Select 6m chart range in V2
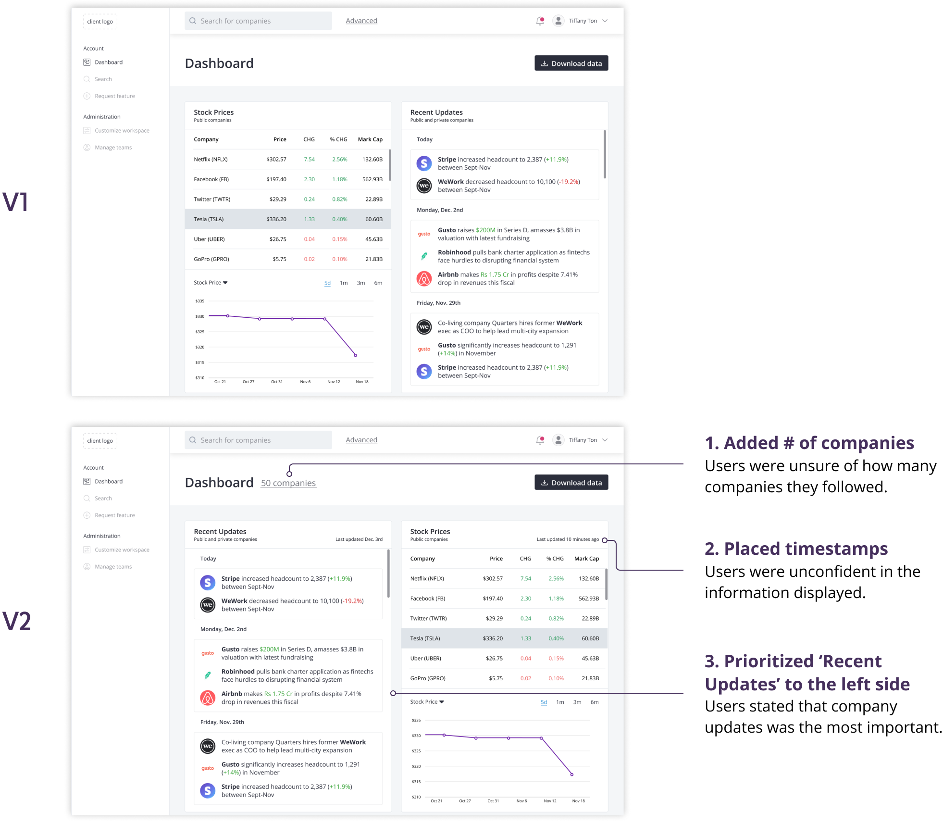 [x=595, y=702]
